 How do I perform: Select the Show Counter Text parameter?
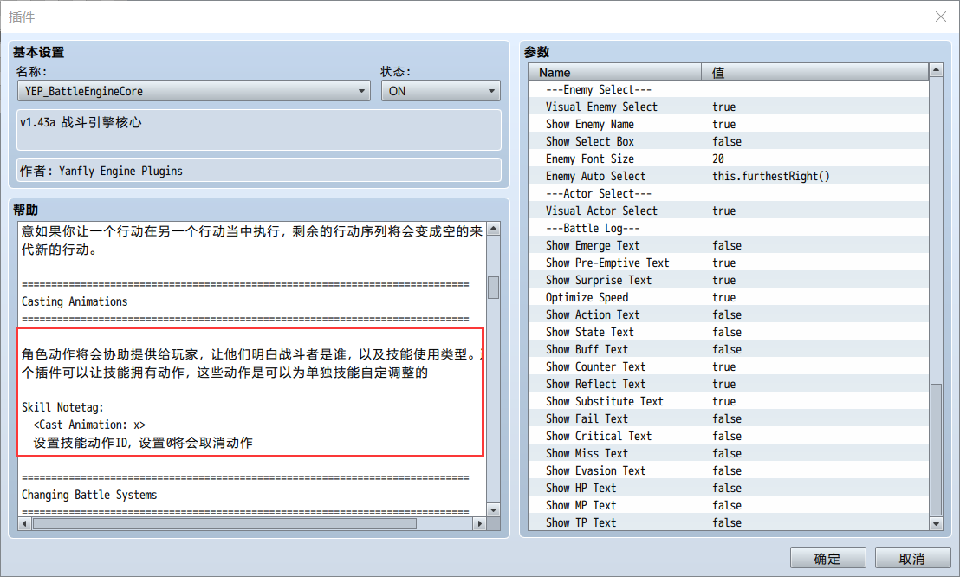pyautogui.click(x=729, y=366)
